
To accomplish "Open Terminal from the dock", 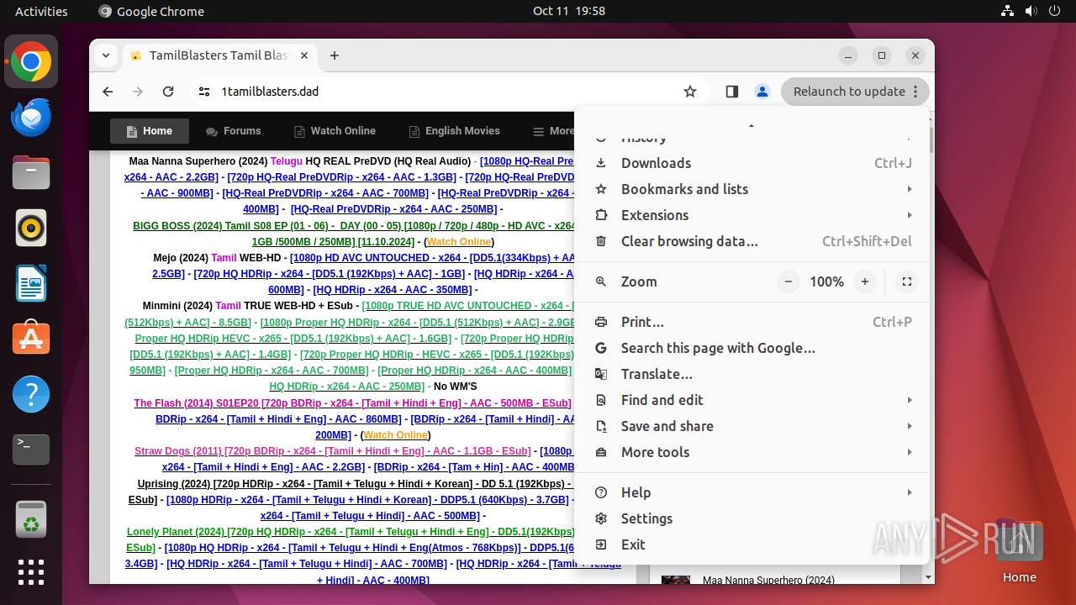I will pos(31,450).
